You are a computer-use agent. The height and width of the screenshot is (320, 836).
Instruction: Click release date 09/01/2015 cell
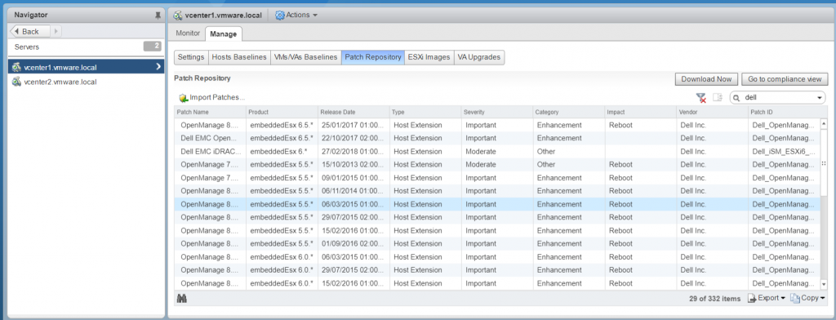(x=353, y=178)
